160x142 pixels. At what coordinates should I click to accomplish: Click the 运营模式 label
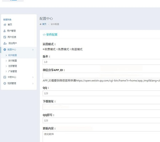coord(49,44)
